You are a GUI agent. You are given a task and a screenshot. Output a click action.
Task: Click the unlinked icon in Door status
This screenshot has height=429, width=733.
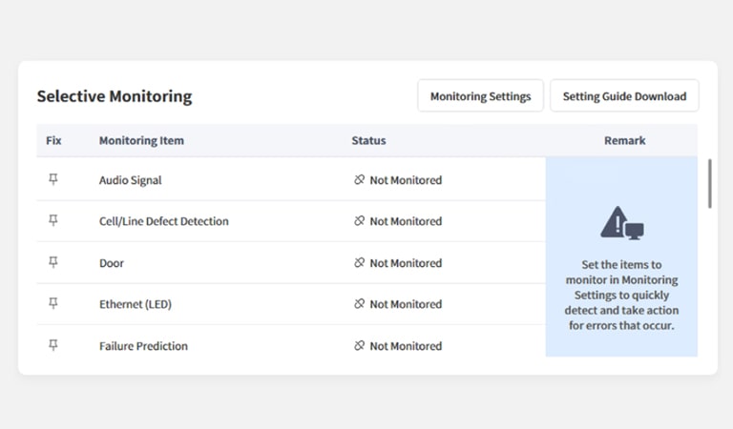click(359, 263)
